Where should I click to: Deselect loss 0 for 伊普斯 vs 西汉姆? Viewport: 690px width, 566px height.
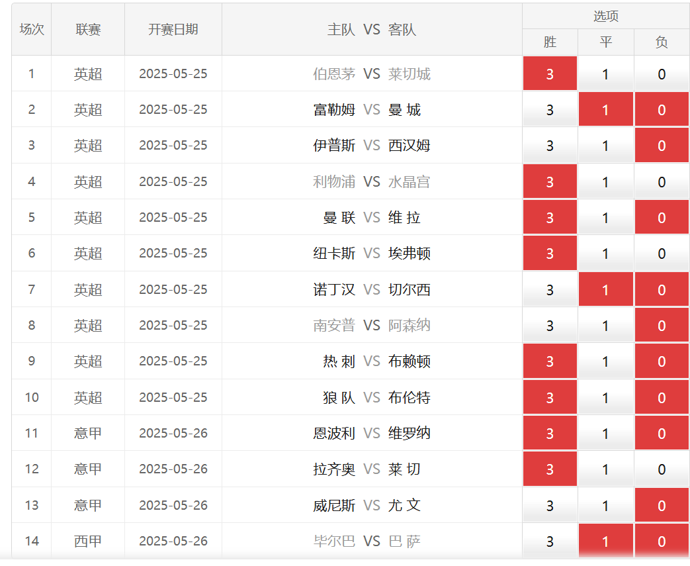[662, 146]
